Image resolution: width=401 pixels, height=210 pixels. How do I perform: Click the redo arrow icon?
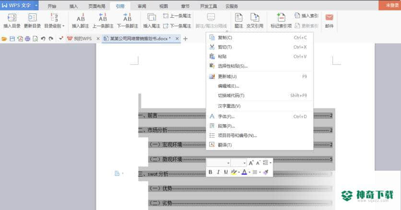pyautogui.click(x=51, y=39)
